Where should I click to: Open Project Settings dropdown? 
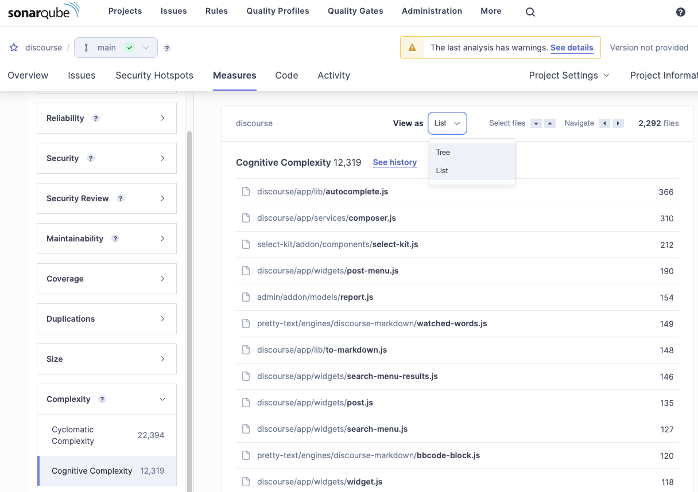[569, 75]
